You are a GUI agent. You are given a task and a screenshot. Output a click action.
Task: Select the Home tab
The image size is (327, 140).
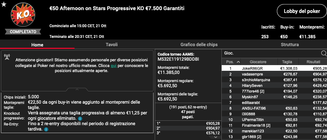coord(37,45)
